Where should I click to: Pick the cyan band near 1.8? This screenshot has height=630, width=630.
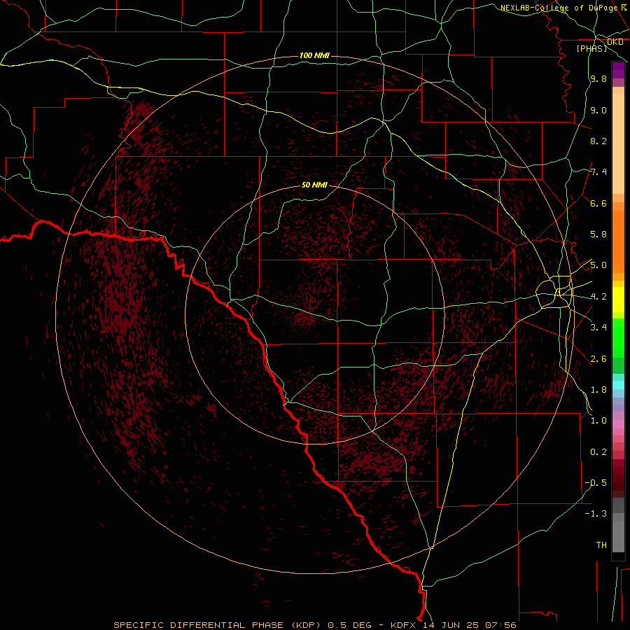[618, 385]
